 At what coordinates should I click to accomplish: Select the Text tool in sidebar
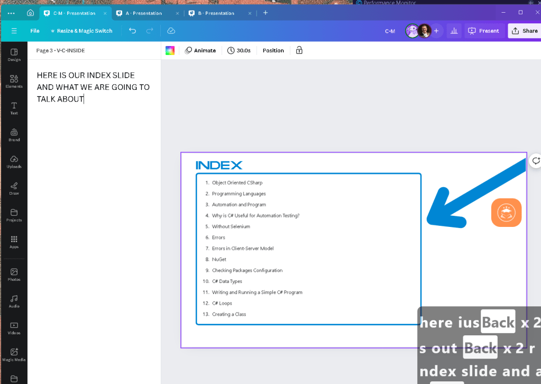coord(14,108)
